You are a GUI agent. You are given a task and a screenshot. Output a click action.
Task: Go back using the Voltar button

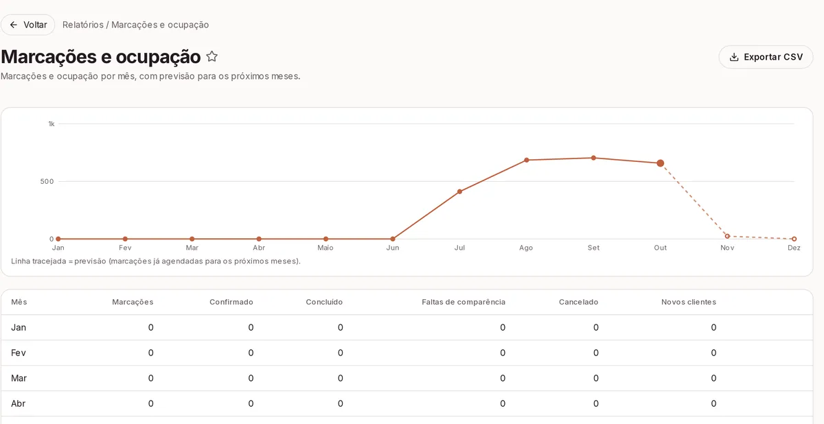[28, 25]
